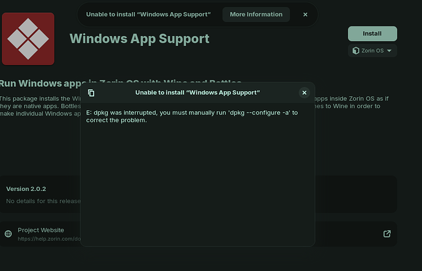
Task: Copy error details using the copy icon
Action: click(x=91, y=93)
